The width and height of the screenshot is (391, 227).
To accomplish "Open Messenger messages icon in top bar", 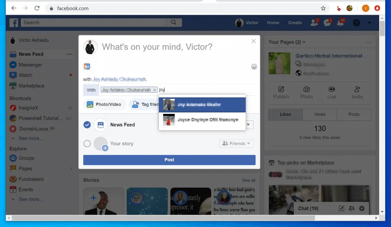I will pos(327,23).
